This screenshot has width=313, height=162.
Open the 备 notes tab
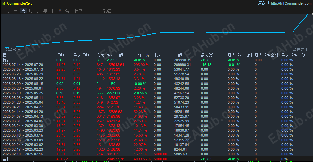coord(67,11)
